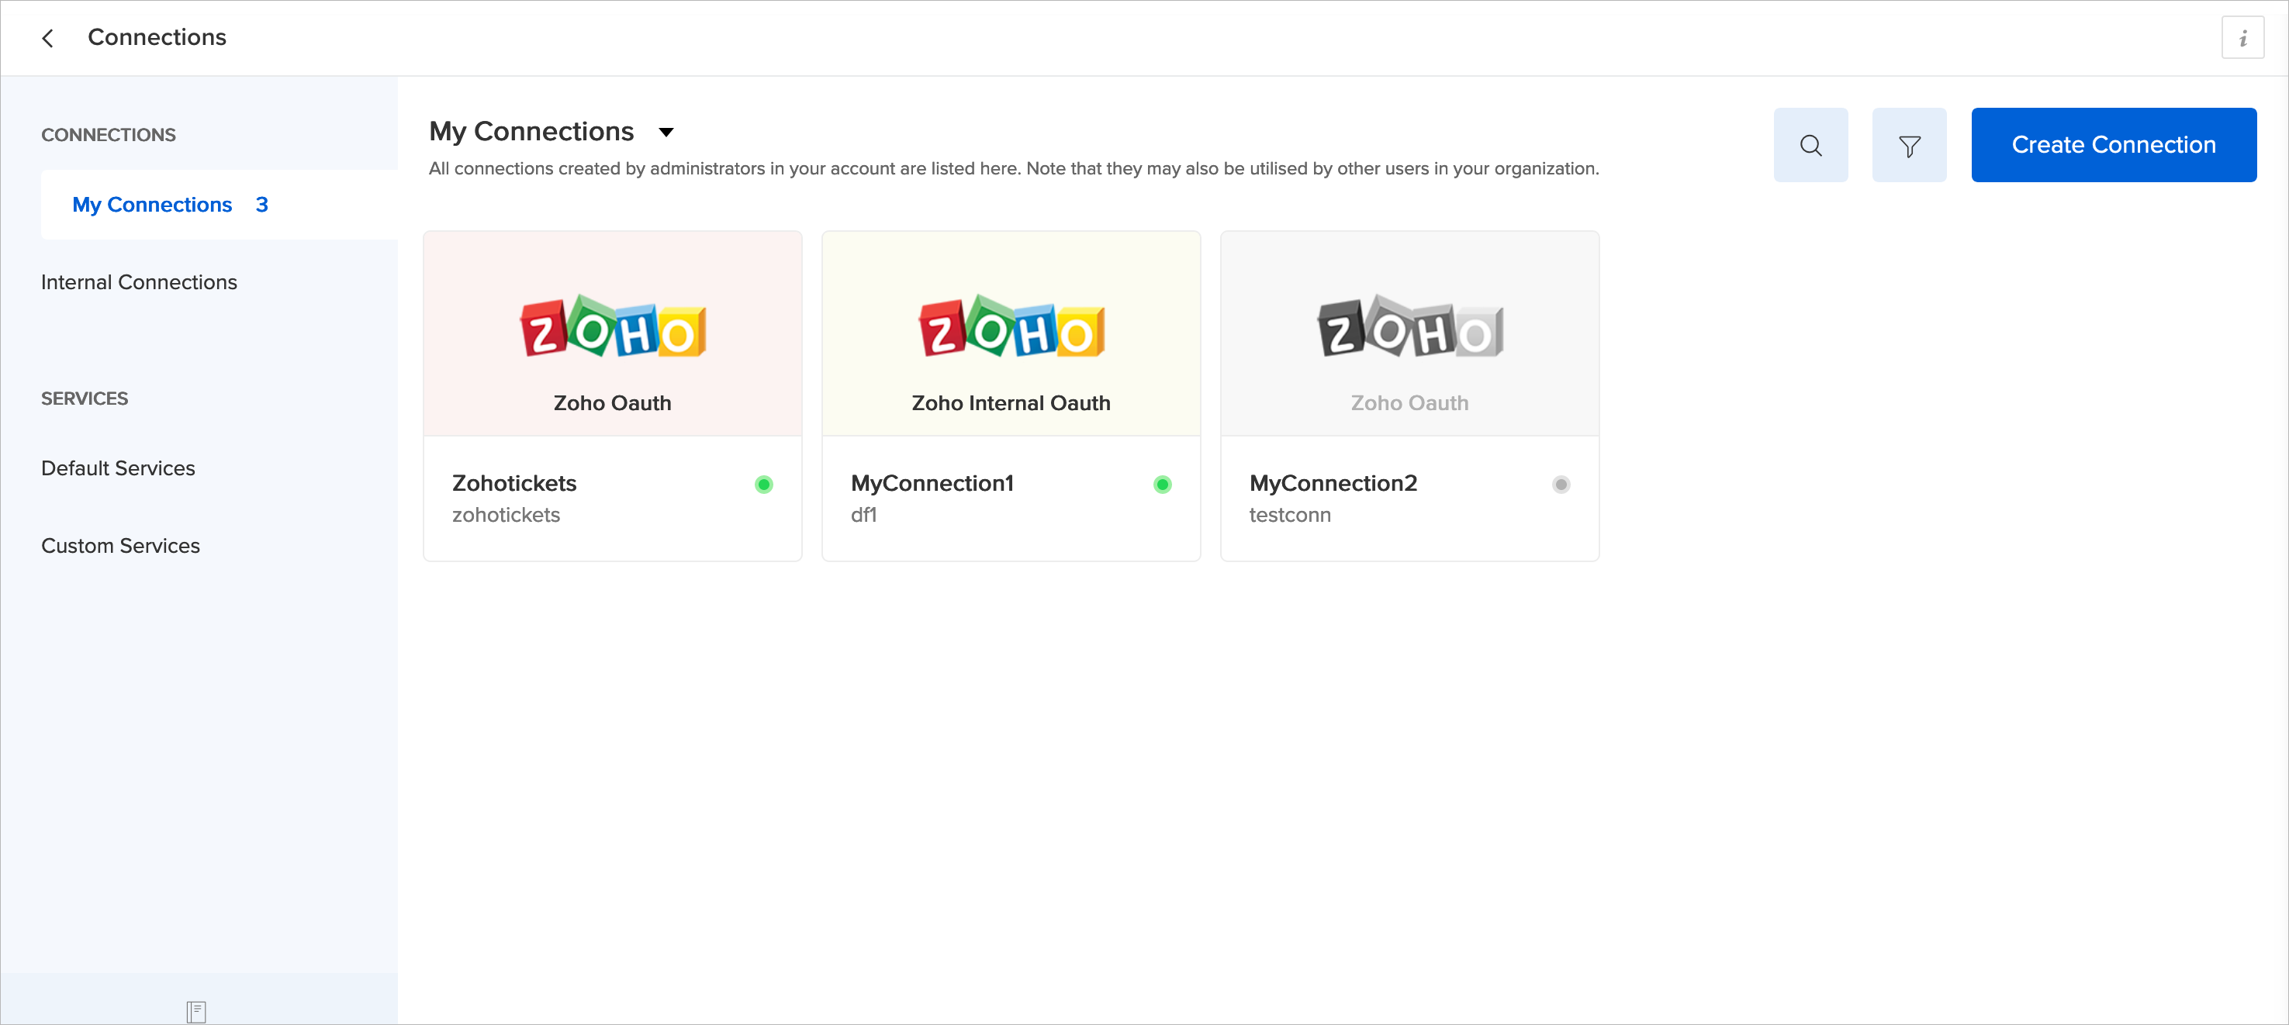
Task: Open Default Services in sidebar
Action: point(117,468)
